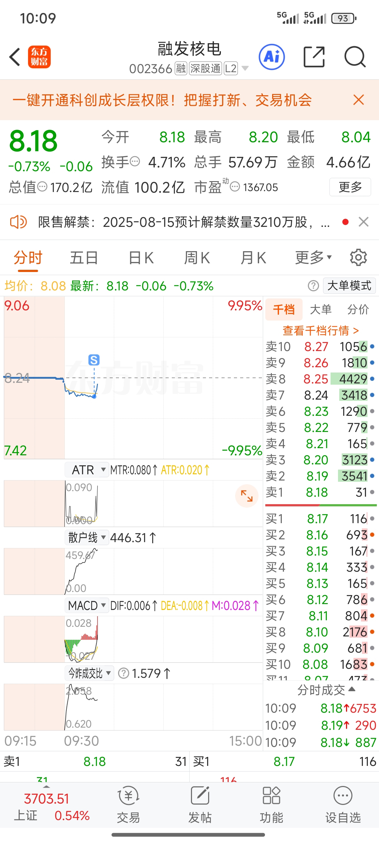Tap the info icon beside 市盈
The height and width of the screenshot is (844, 379).
(235, 187)
